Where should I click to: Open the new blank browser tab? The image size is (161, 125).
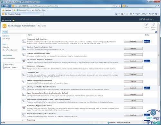[42, 14]
